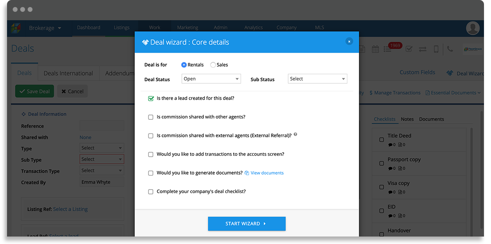Switch to the Deals International tab
The height and width of the screenshot is (244, 491).
68,73
